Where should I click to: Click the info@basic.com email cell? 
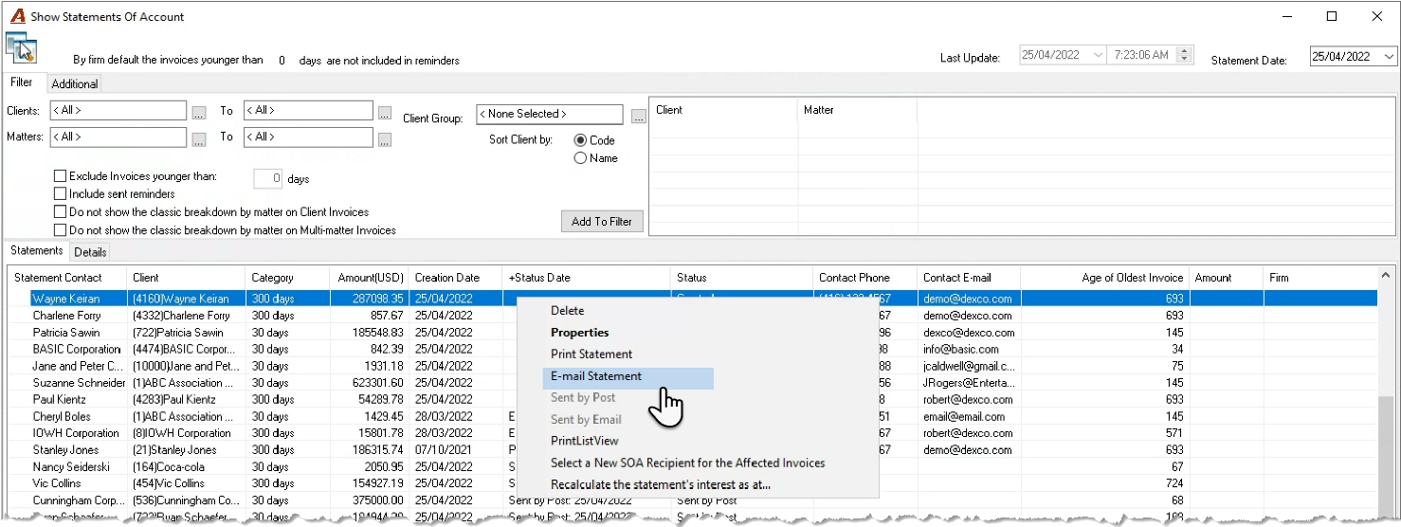tap(969, 349)
